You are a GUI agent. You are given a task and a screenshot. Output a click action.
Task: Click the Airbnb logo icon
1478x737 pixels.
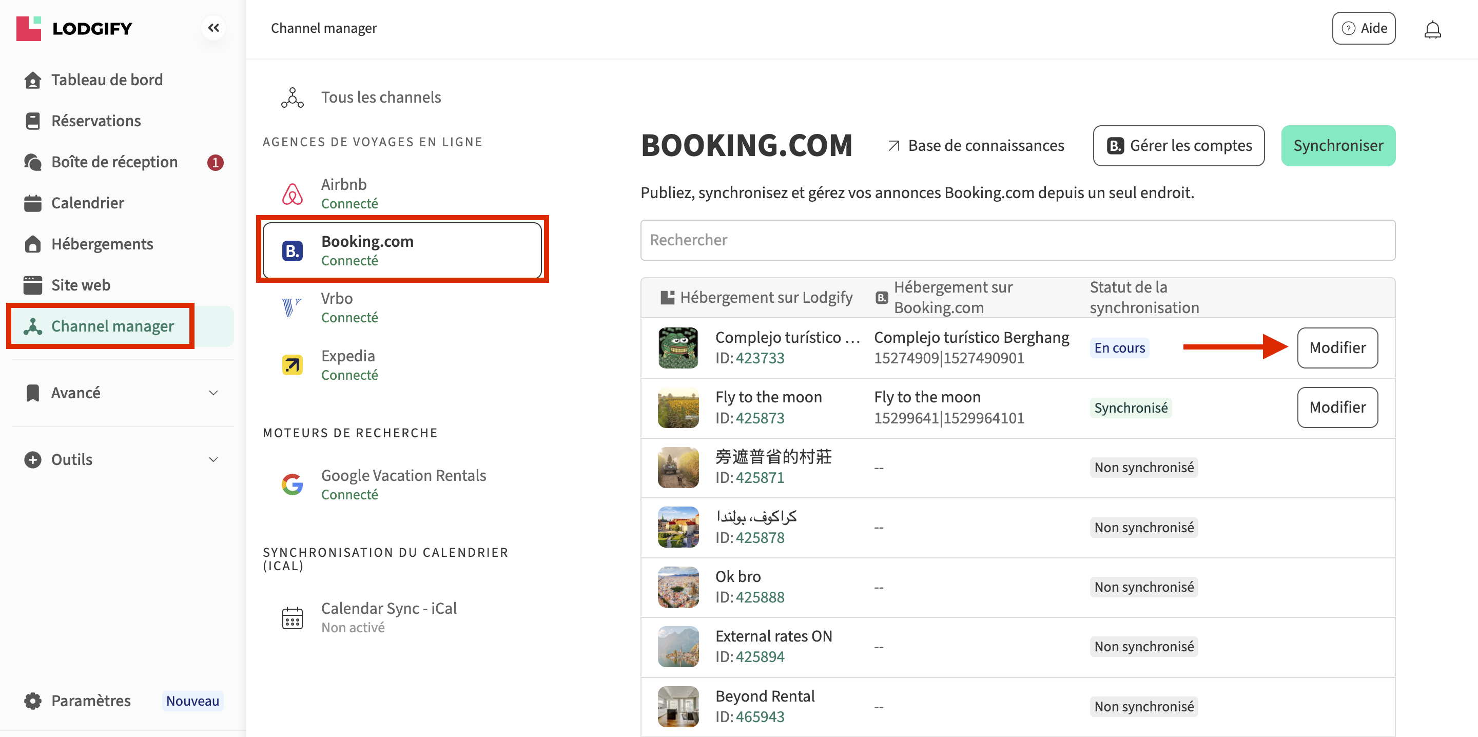[x=292, y=194]
